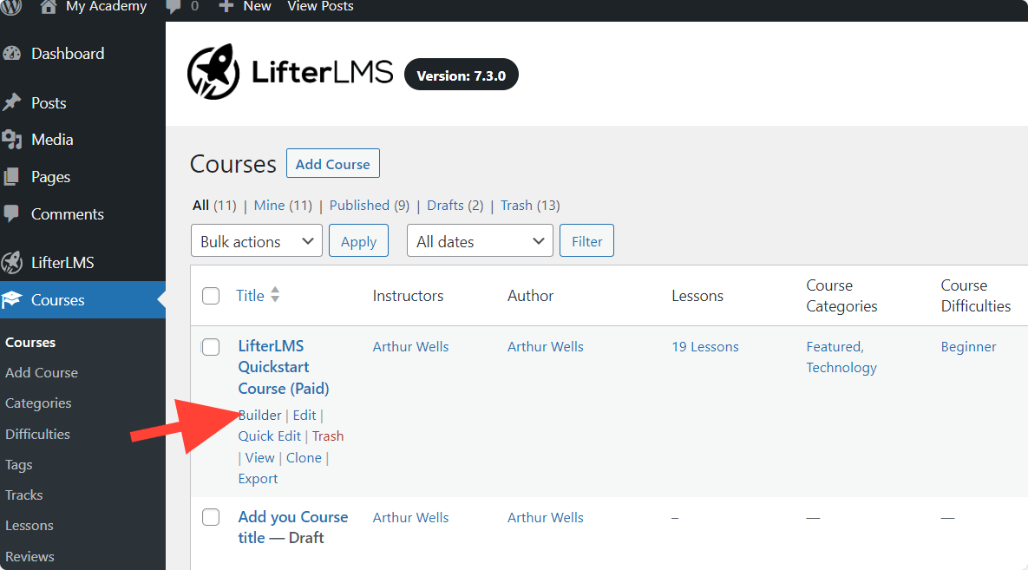Open the Reviews submenu item
The height and width of the screenshot is (570, 1028).
coord(29,557)
